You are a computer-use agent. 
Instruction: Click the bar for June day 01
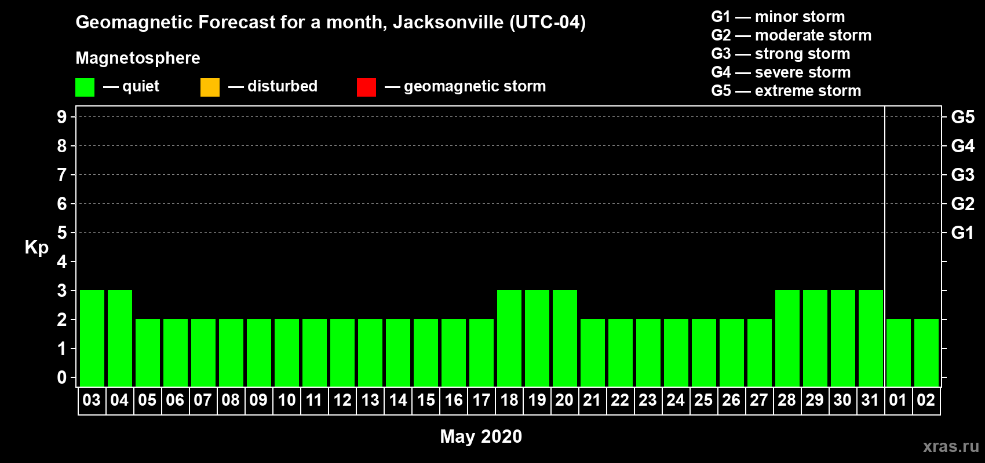coord(899,352)
